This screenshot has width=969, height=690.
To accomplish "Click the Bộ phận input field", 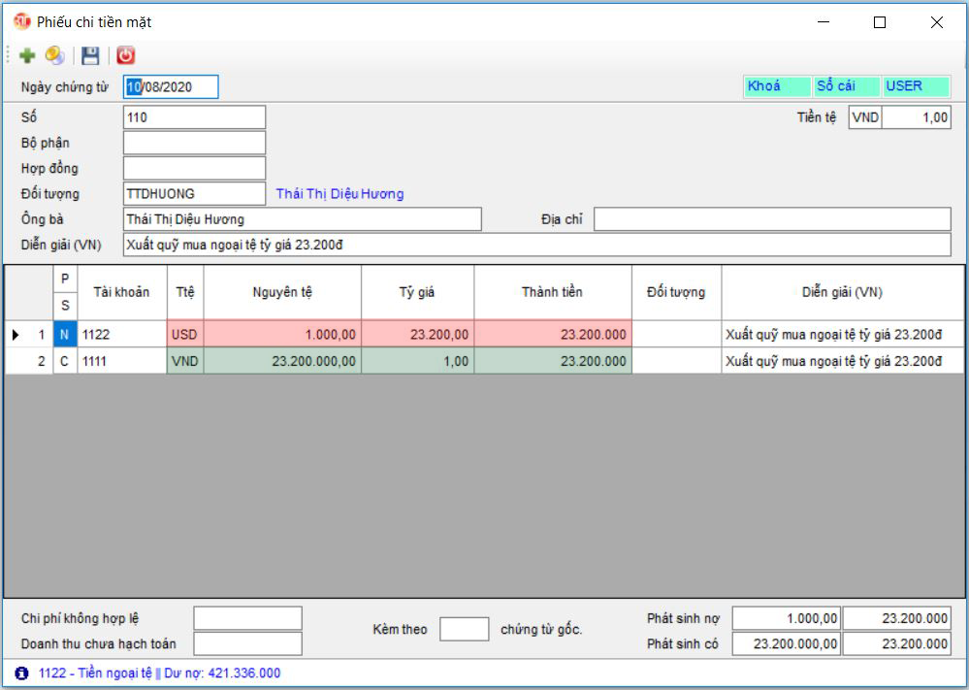I will [194, 144].
